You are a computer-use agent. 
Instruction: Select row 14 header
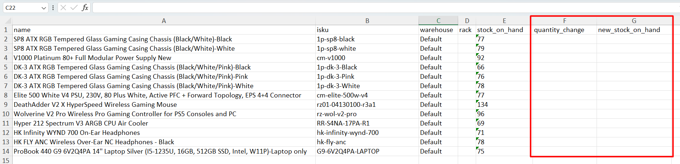click(x=6, y=151)
